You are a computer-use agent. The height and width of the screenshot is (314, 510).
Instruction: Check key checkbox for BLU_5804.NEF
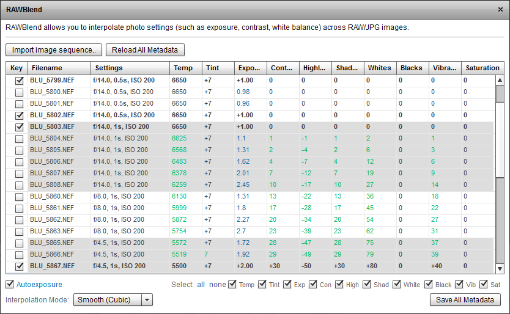click(19, 139)
